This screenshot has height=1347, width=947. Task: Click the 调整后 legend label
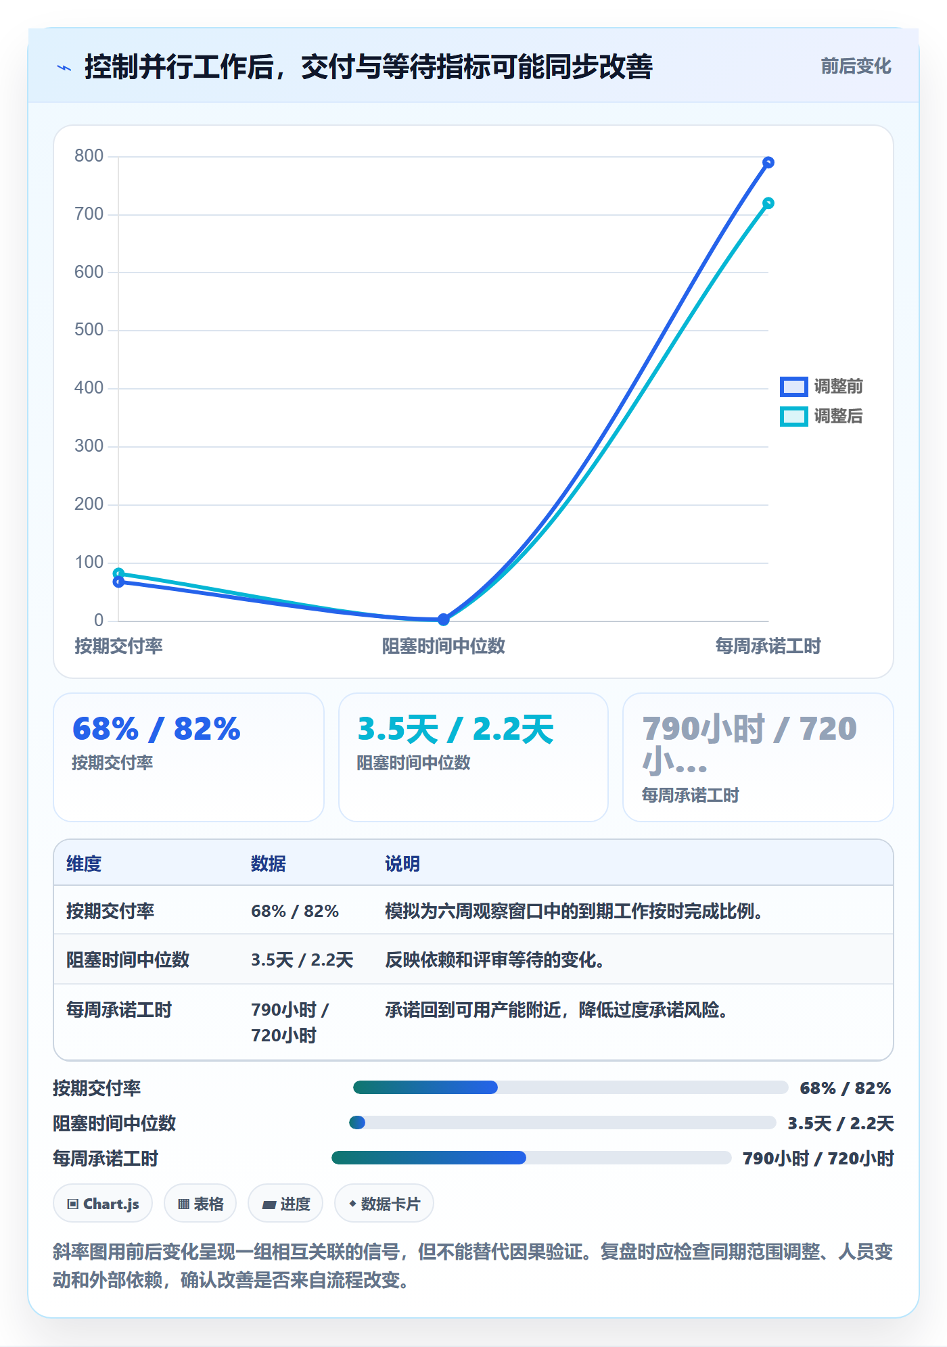(838, 416)
